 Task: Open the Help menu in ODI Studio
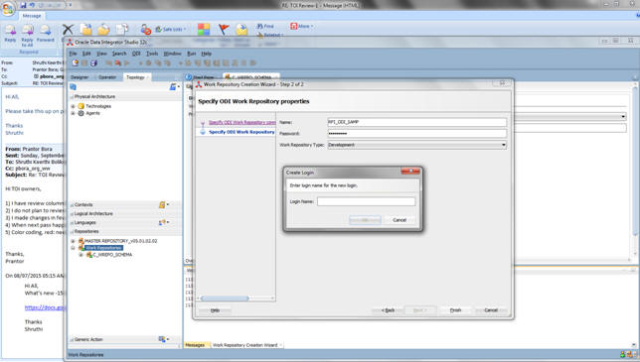[x=207, y=54]
